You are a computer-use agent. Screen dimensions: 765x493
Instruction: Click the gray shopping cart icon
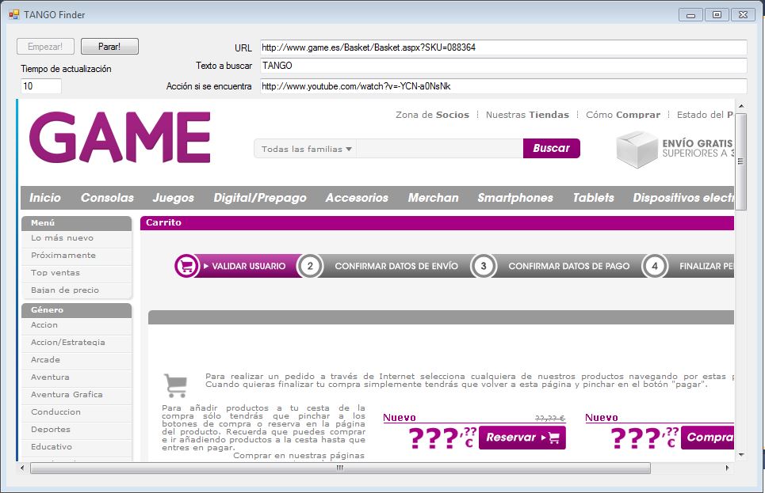176,385
